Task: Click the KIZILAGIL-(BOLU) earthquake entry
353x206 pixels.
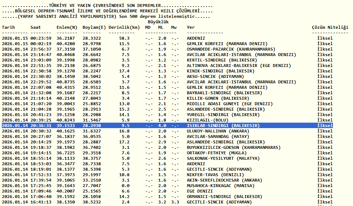Action: (x=207, y=120)
